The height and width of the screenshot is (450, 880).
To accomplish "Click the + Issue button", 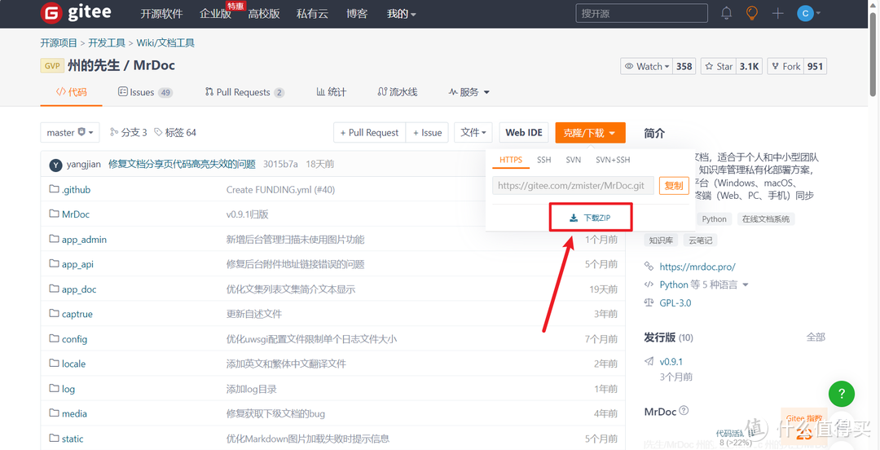I will 427,133.
